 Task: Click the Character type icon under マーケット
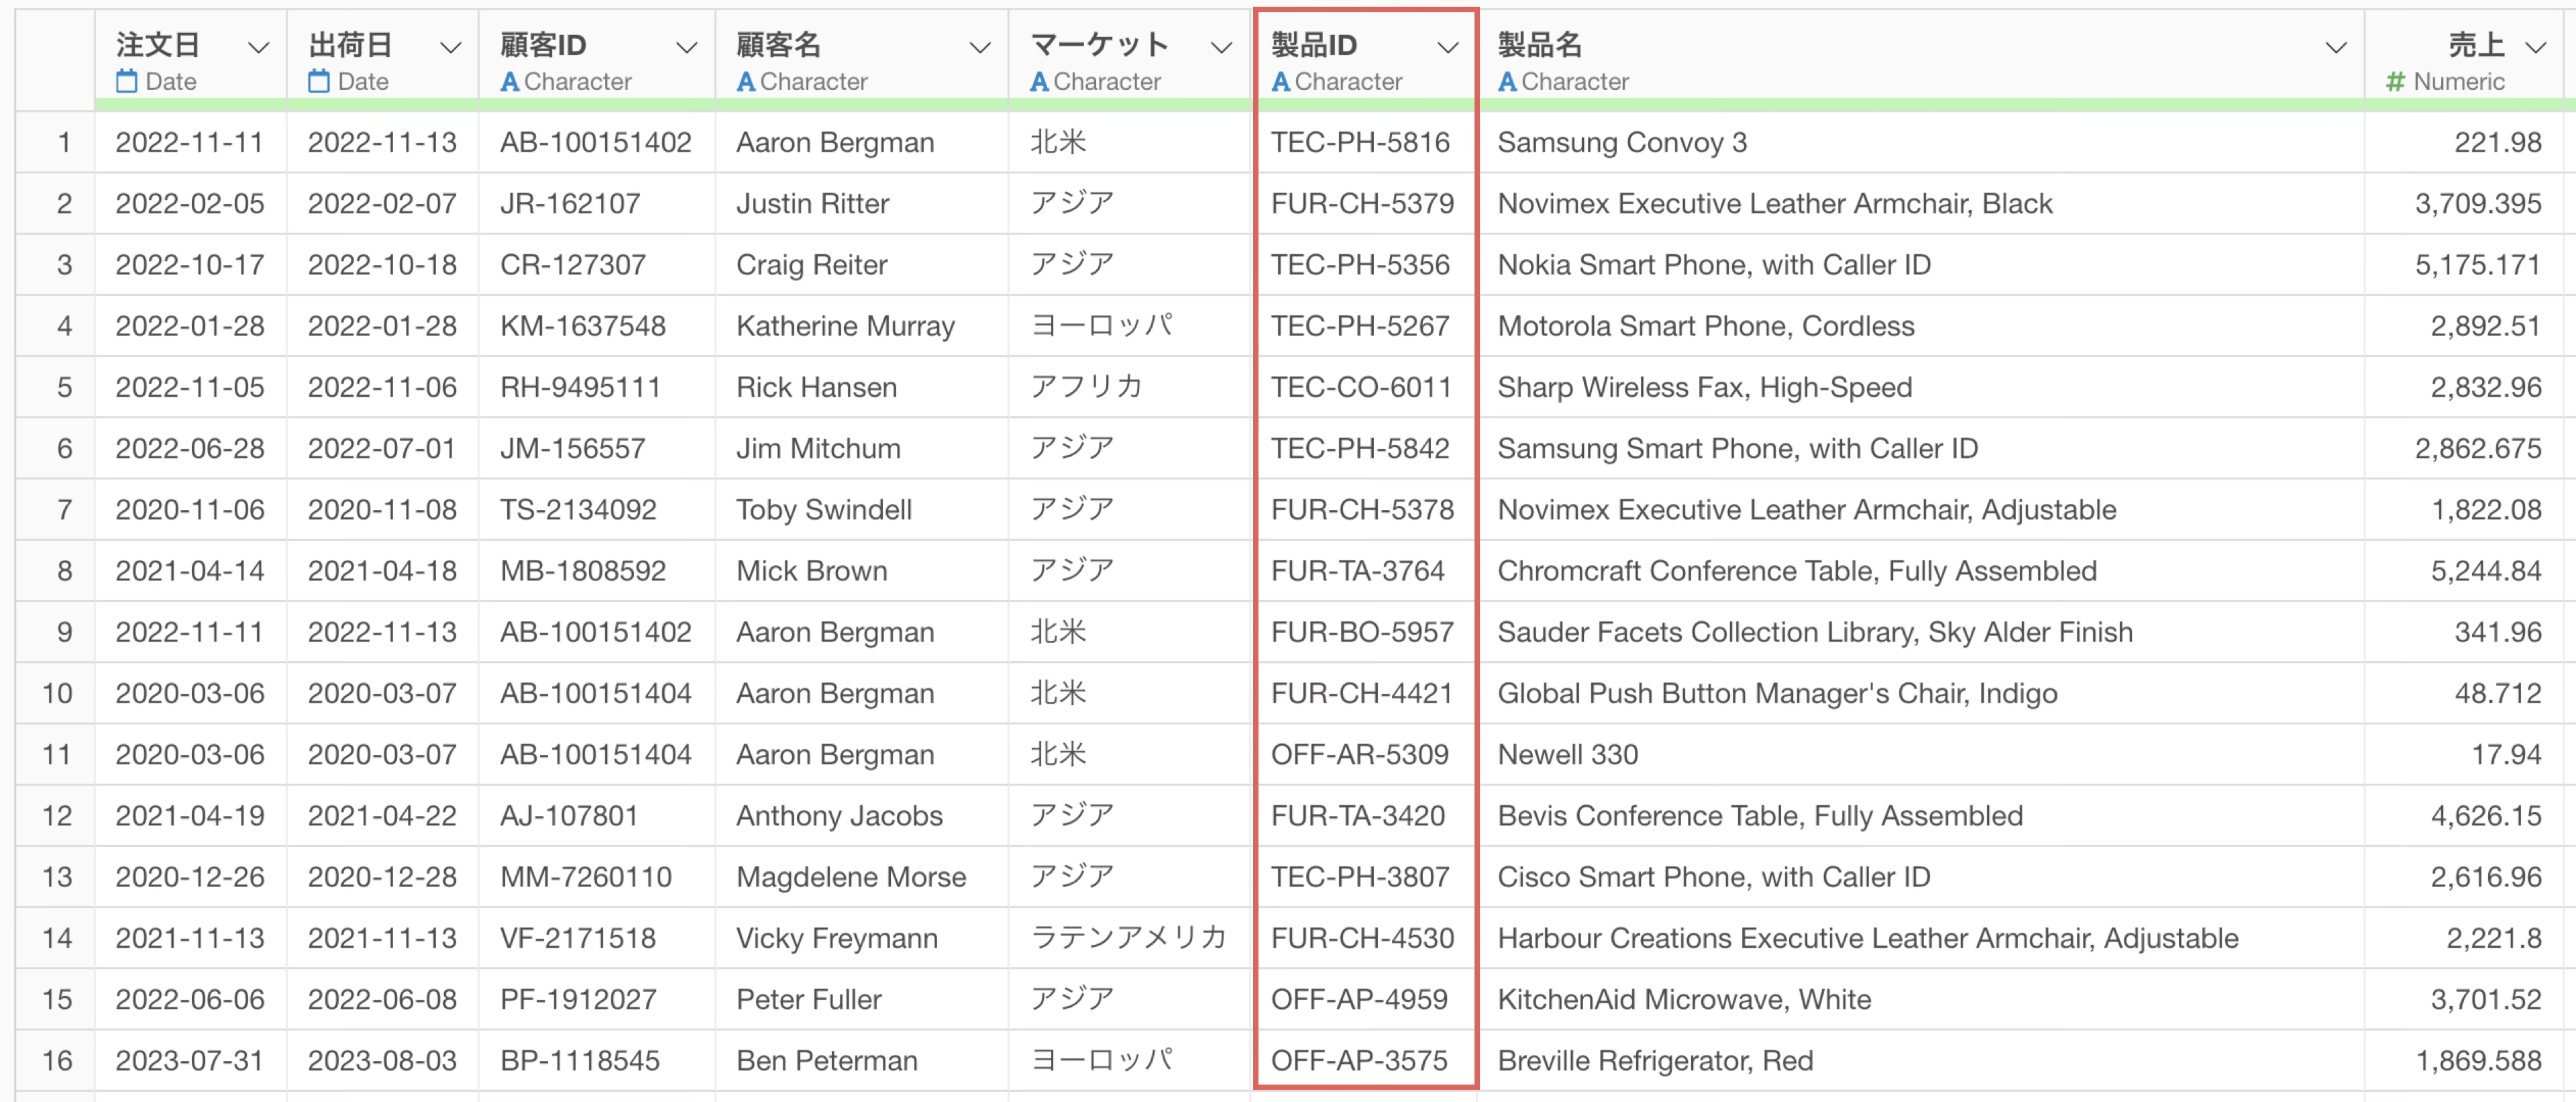(x=1039, y=82)
